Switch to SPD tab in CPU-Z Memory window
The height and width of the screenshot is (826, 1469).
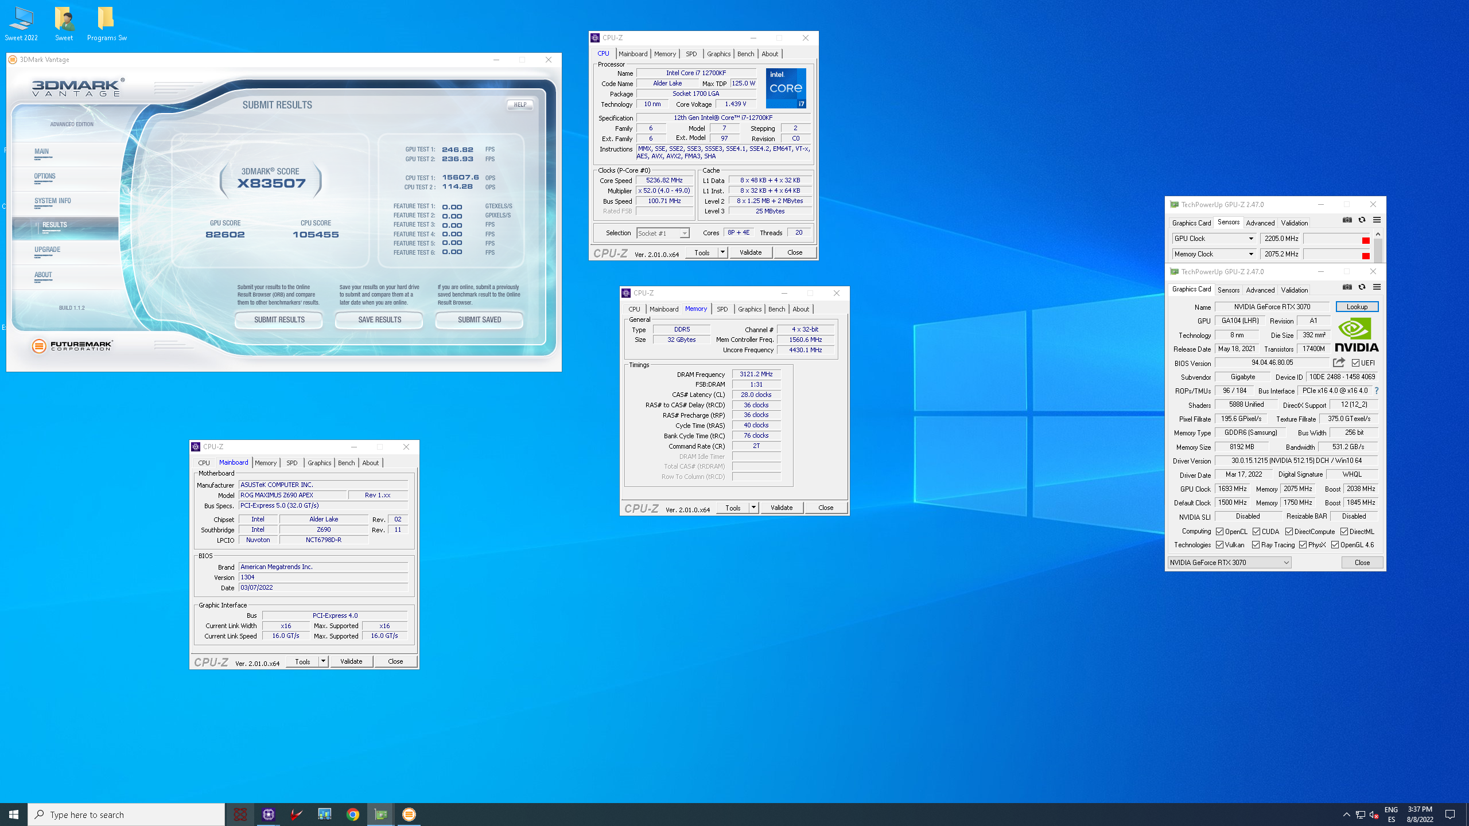[x=722, y=309]
